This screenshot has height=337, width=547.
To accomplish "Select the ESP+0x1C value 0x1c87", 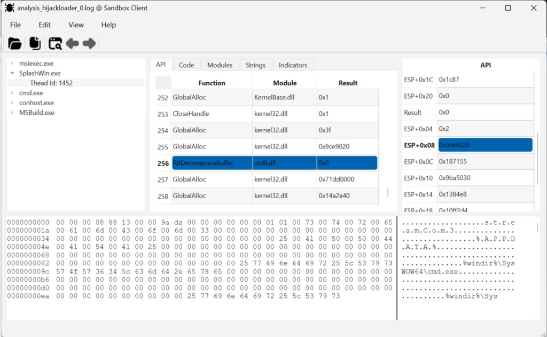I will click(485, 80).
